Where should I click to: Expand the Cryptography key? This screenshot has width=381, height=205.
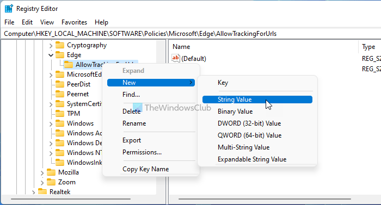(51, 46)
